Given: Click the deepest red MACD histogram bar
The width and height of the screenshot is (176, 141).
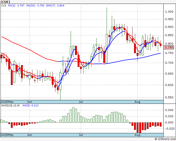Looking at the screenshot, I should [140, 128].
